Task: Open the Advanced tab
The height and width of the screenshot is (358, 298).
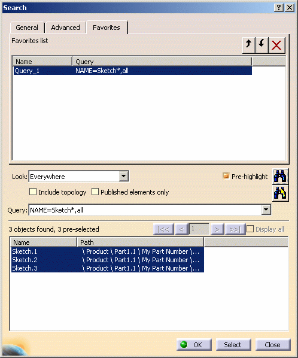Action: coord(65,28)
